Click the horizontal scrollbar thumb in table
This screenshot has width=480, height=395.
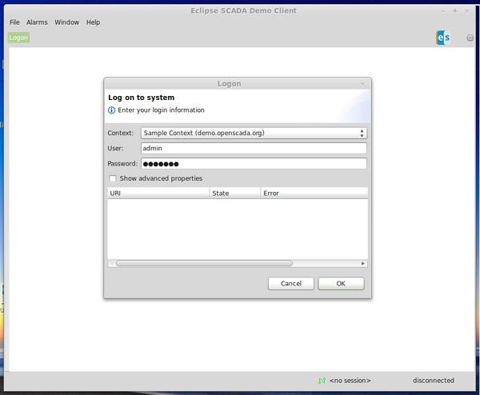(204, 263)
